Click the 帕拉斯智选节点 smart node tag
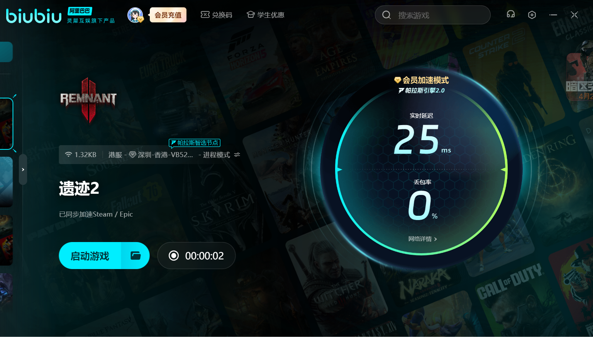Screen dimensions: 593x337 coord(195,143)
